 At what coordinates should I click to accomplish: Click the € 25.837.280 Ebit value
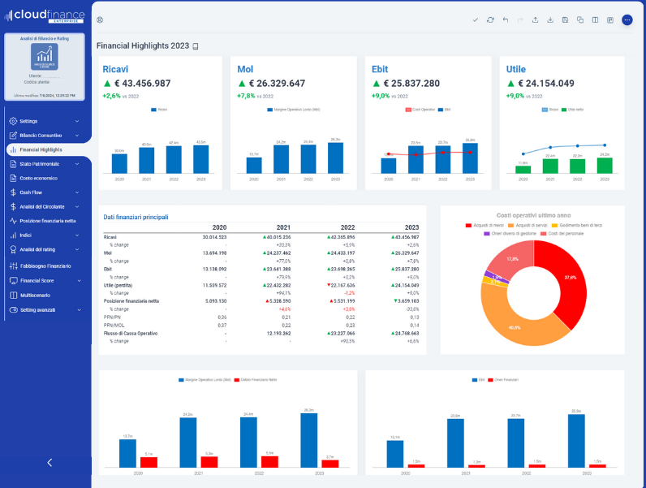tap(411, 84)
